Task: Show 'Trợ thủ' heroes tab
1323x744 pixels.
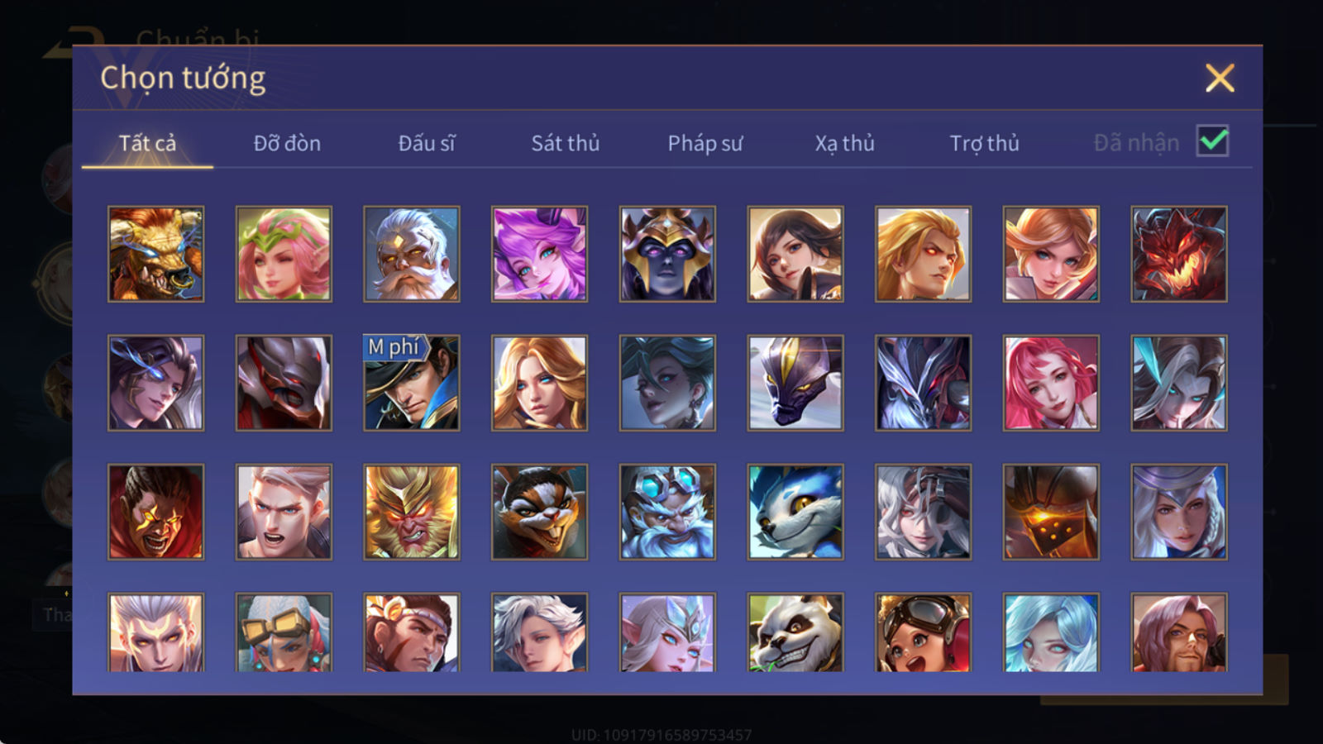Action: tap(984, 143)
